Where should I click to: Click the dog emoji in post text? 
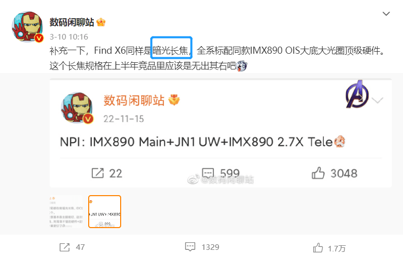pos(241,66)
